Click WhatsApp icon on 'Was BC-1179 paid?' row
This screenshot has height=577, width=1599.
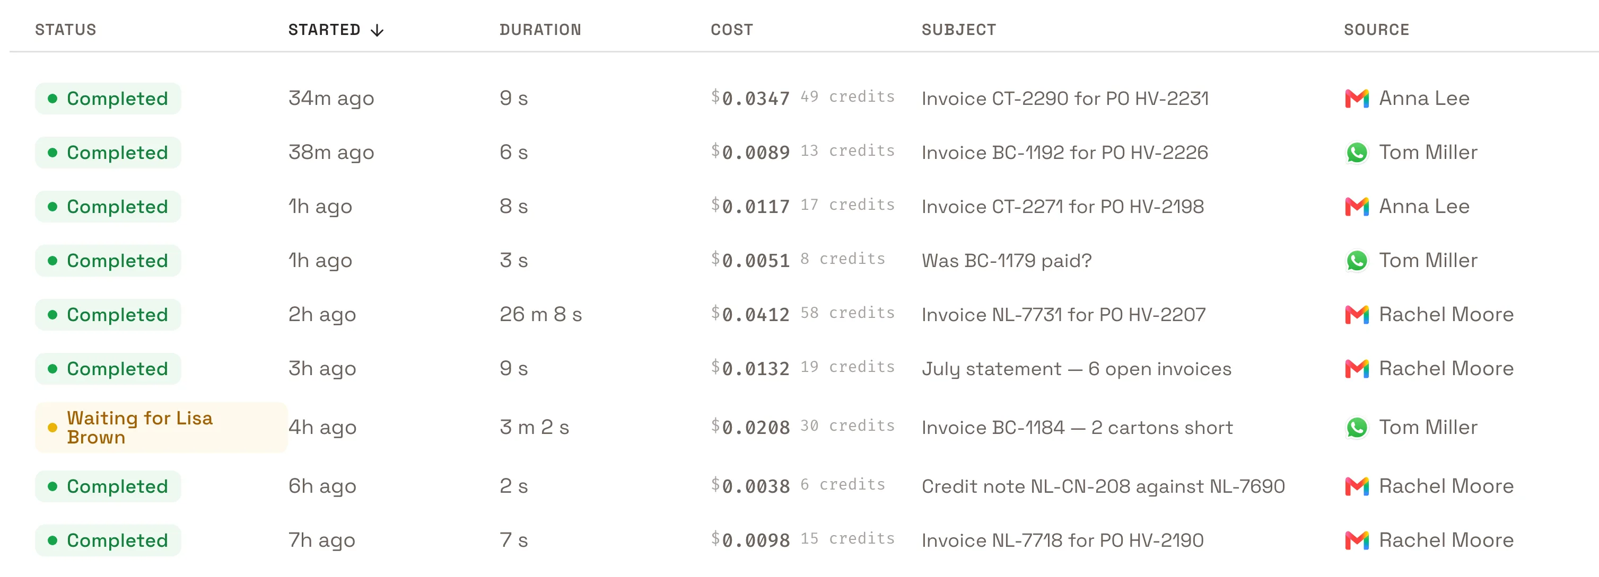(1357, 261)
